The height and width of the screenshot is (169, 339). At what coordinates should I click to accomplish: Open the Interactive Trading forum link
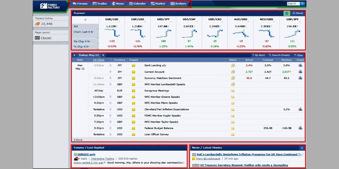click(x=102, y=159)
